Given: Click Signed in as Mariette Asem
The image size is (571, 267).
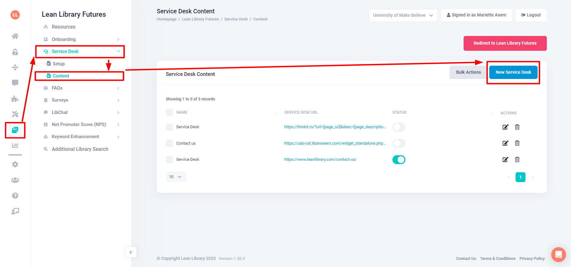Looking at the screenshot, I should 476,15.
